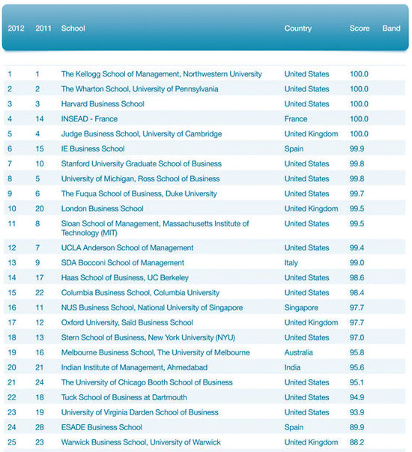Image resolution: width=412 pixels, height=452 pixels.
Task: Open Haas School of Business, UC Berkeley
Action: click(x=125, y=278)
